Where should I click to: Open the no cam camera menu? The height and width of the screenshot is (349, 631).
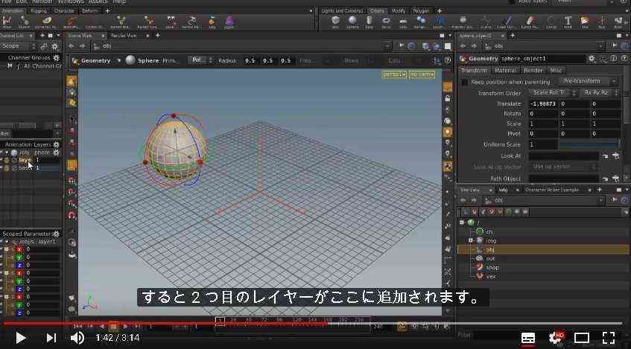pos(422,74)
